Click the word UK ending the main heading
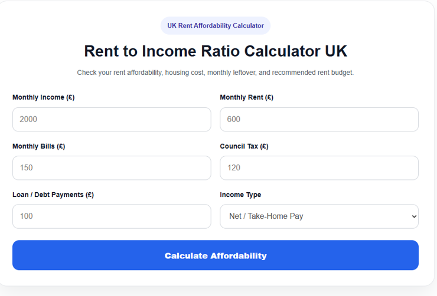The image size is (437, 296). pos(336,51)
